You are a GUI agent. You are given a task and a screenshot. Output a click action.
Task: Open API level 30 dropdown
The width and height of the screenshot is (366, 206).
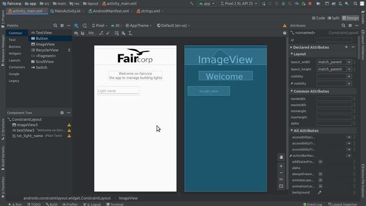coord(117,25)
